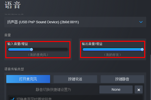Click the 输出音量/增益 label
The image size is (151, 100).
point(92,44)
